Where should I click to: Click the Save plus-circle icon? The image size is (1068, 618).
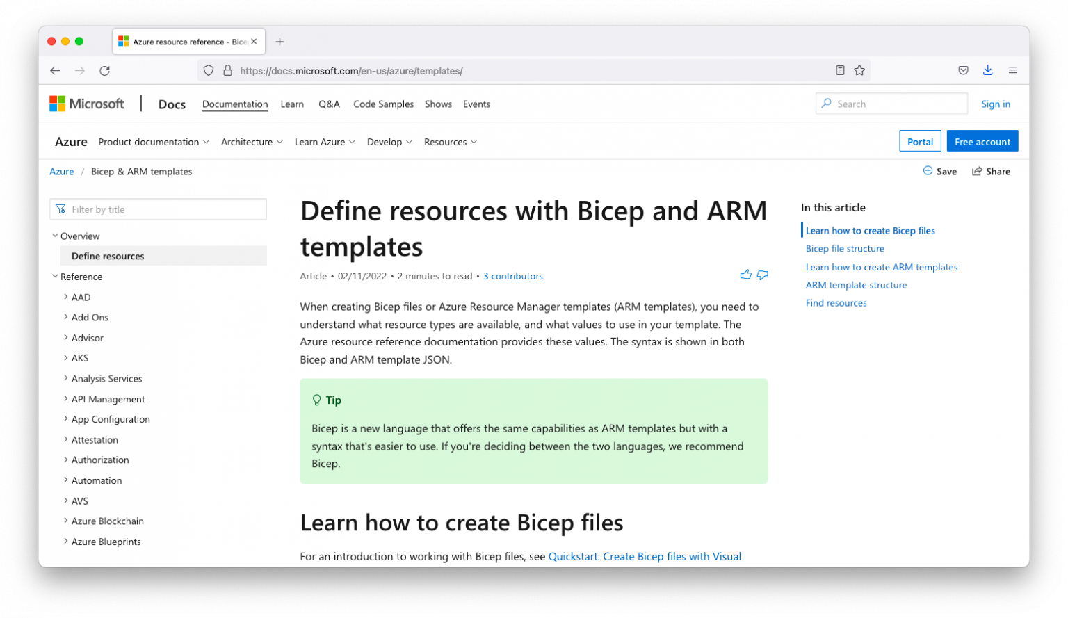tap(928, 171)
